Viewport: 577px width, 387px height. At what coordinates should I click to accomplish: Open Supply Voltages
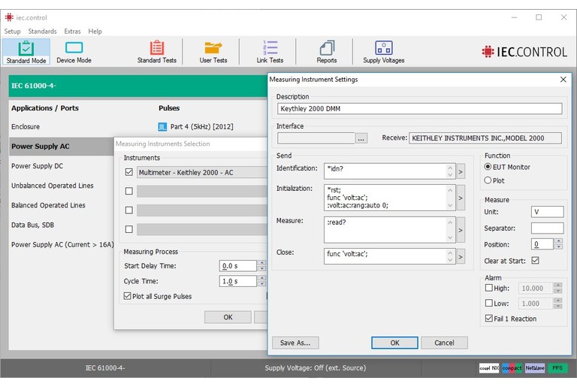383,52
